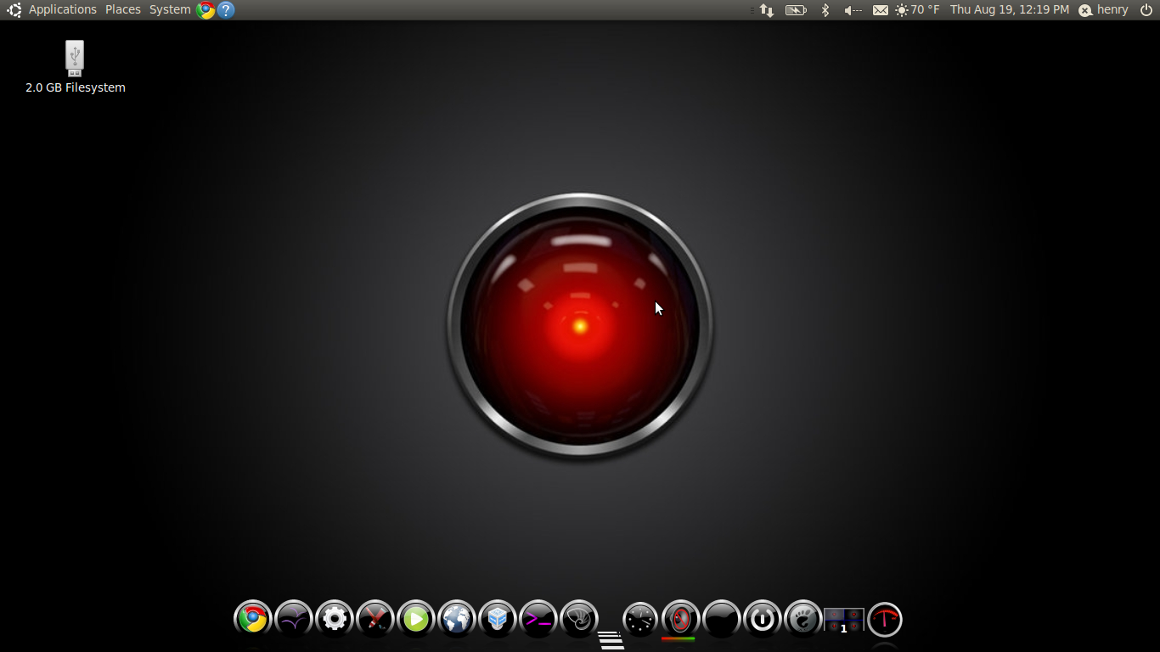Viewport: 1160px width, 652px height.
Task: Open the globe web browser dock icon
Action: [457, 619]
